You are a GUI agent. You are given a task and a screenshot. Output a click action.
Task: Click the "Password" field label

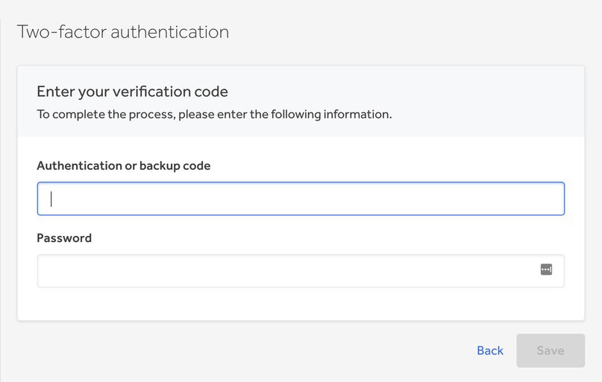[64, 238]
